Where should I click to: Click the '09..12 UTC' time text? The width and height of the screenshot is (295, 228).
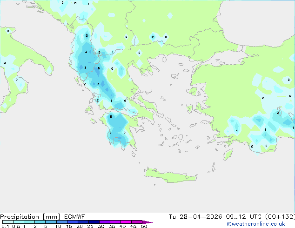(x=243, y=217)
